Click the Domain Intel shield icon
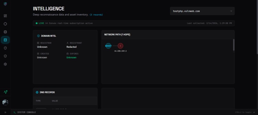 [x=38, y=36]
